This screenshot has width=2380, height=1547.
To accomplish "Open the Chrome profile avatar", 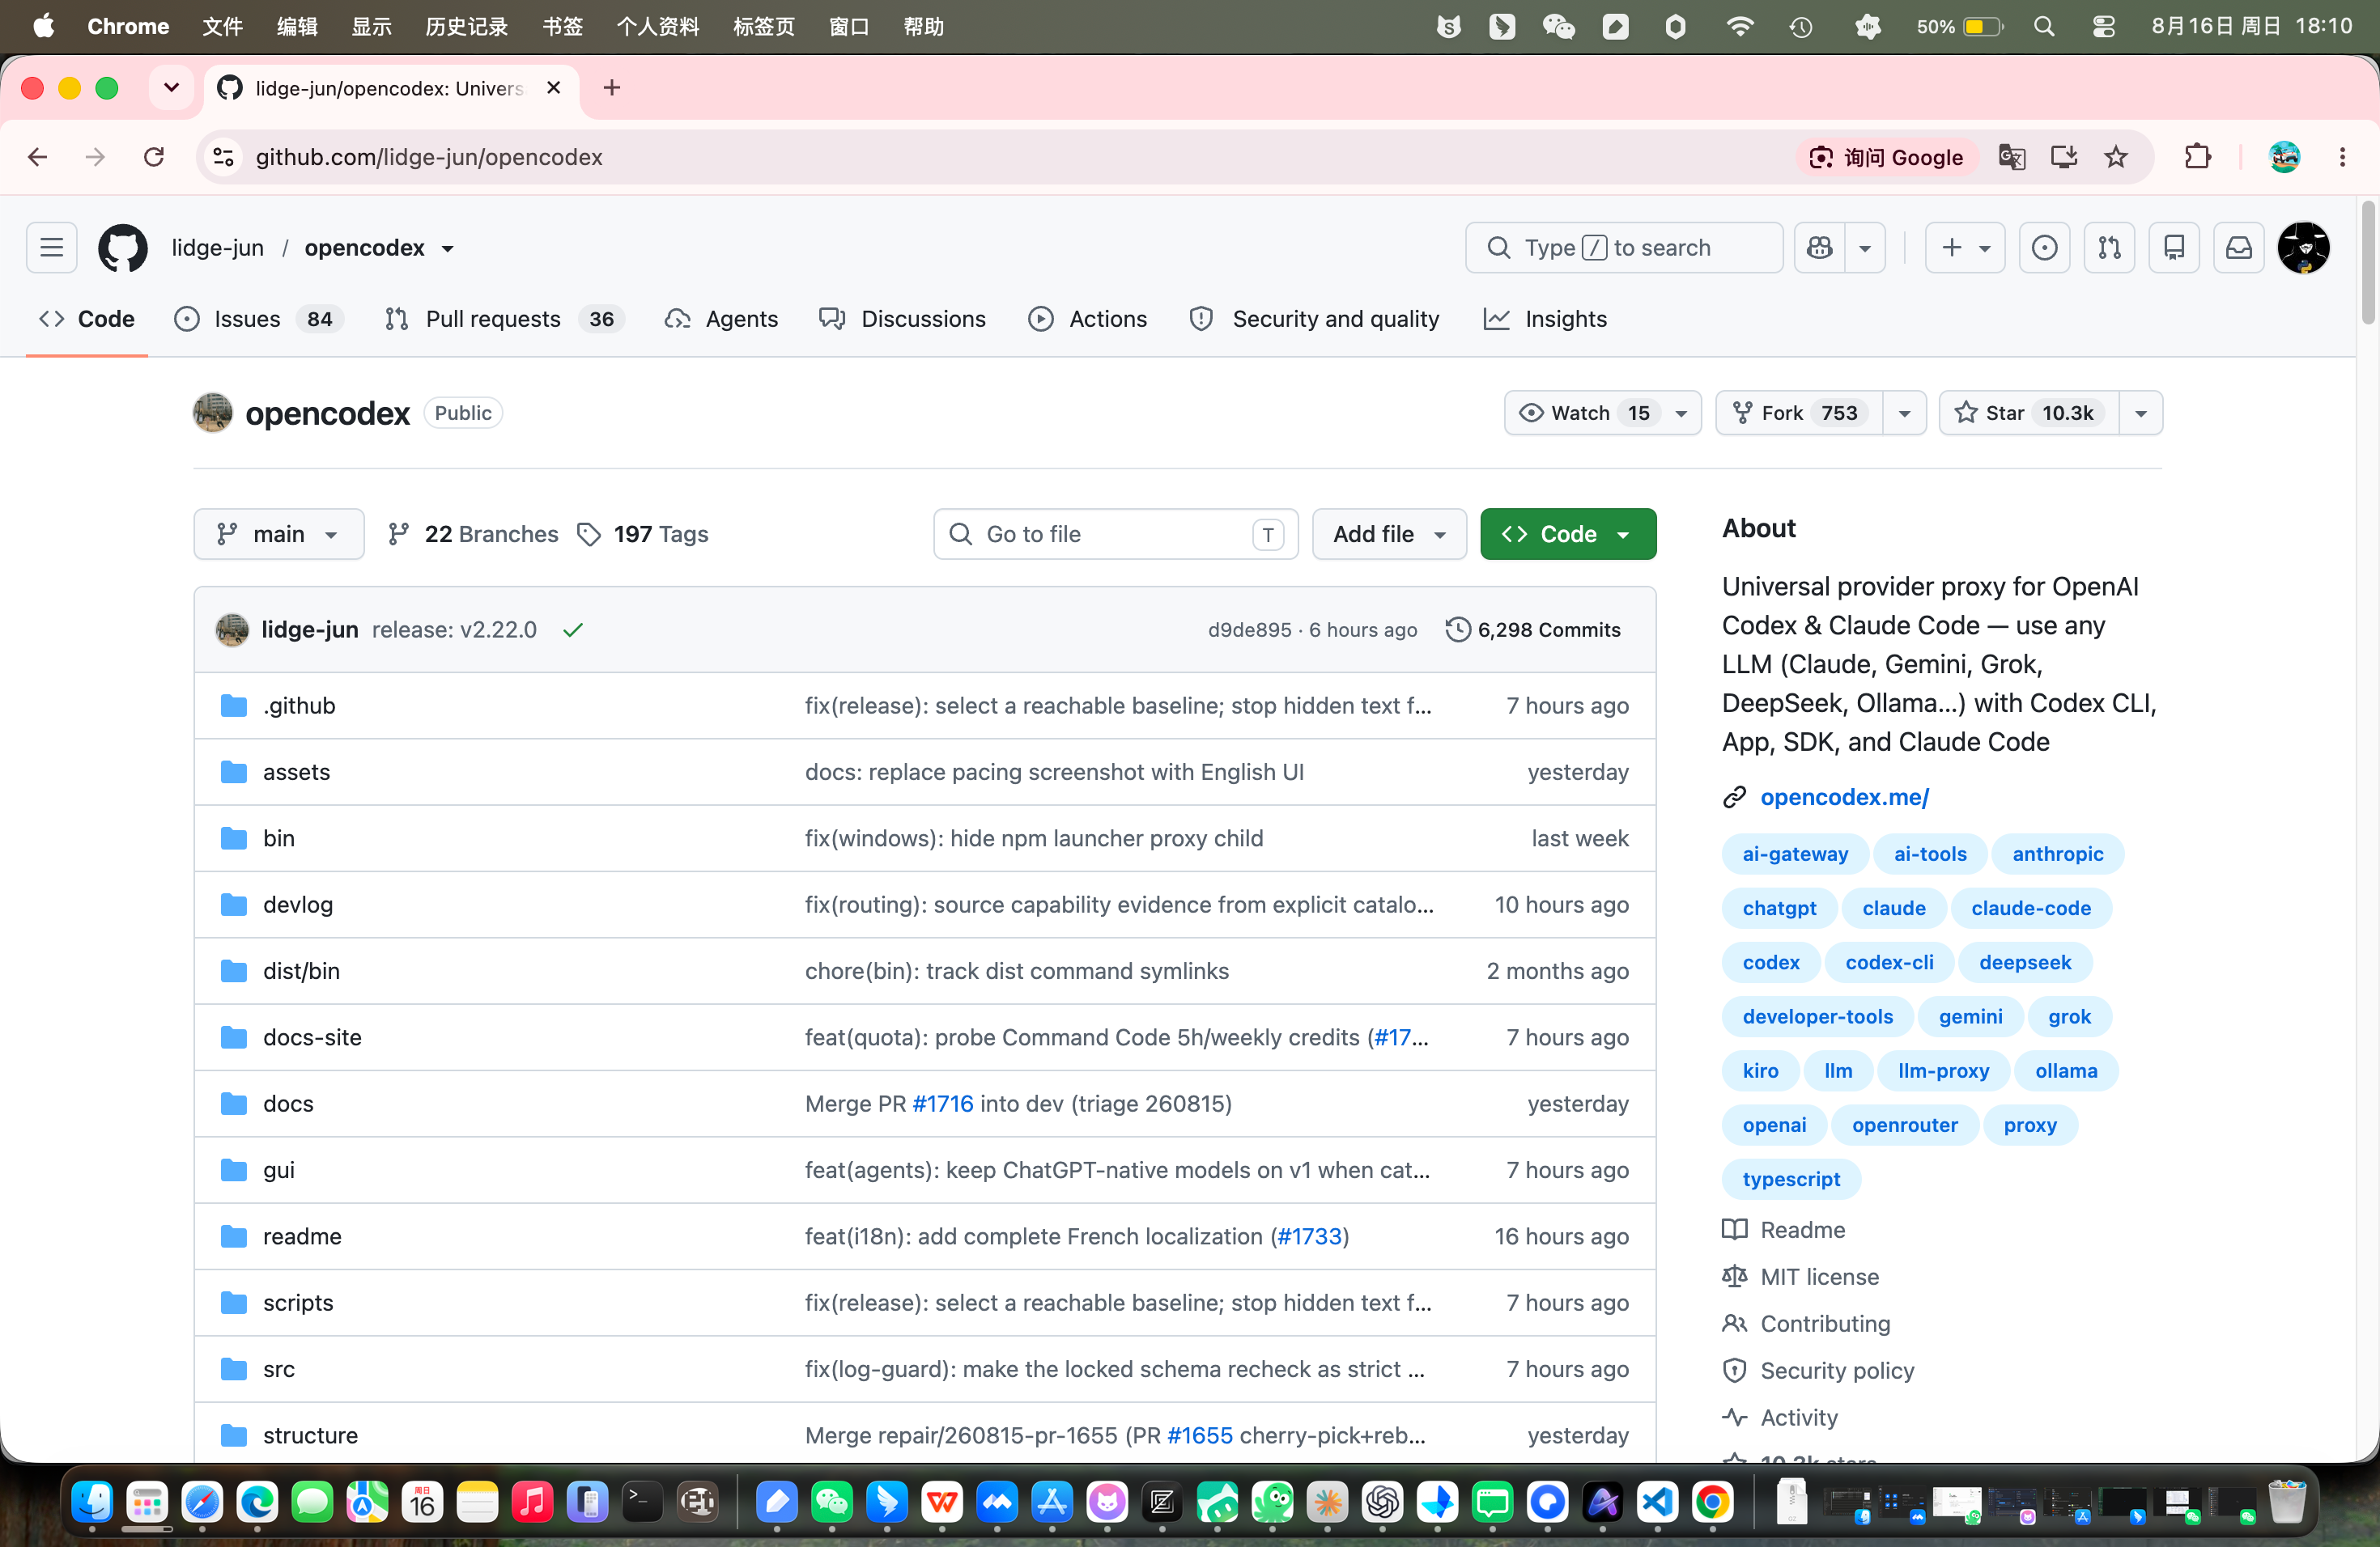I will point(2284,157).
